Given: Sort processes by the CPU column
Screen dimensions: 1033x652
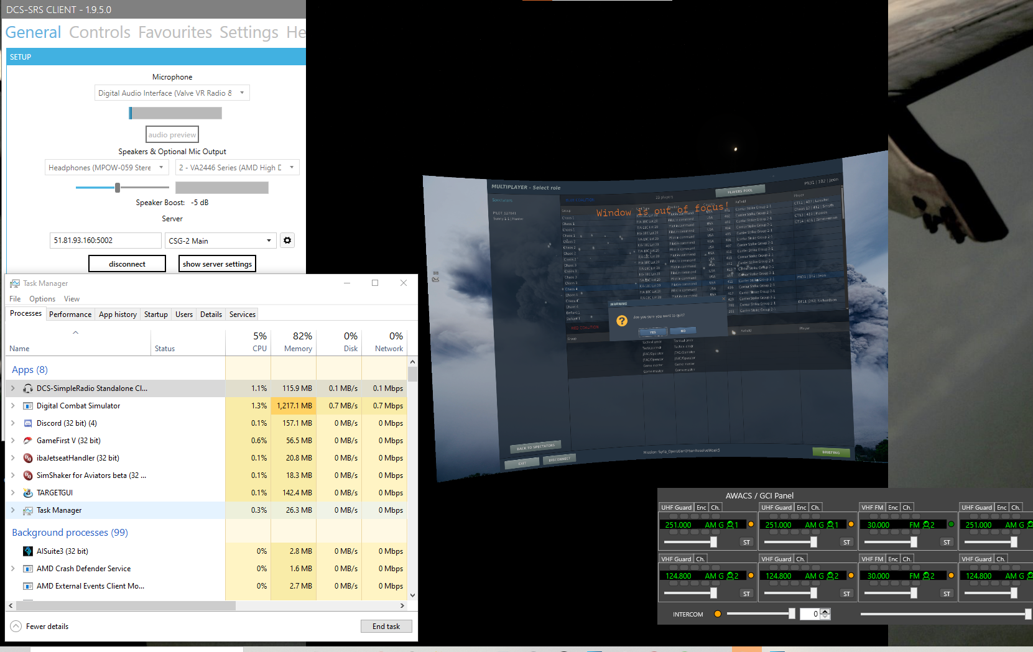Looking at the screenshot, I should pos(248,342).
